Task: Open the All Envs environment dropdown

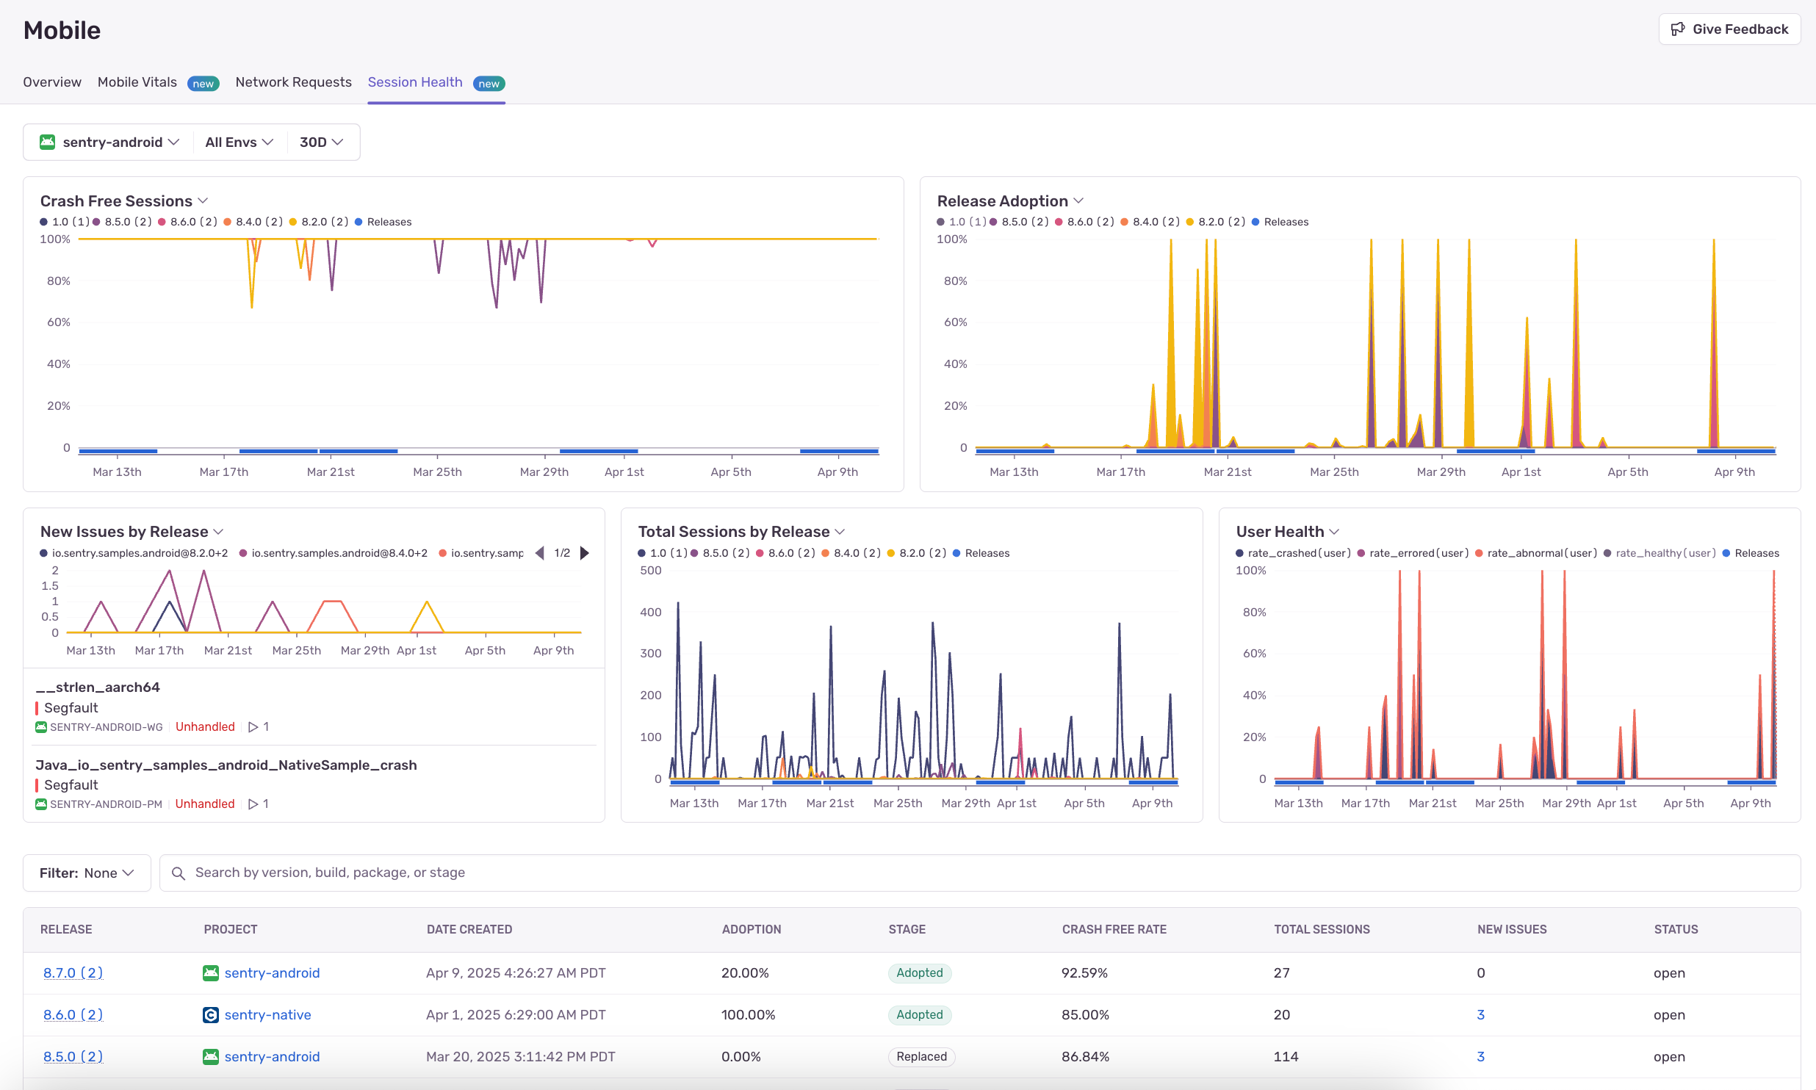Action: point(238,142)
